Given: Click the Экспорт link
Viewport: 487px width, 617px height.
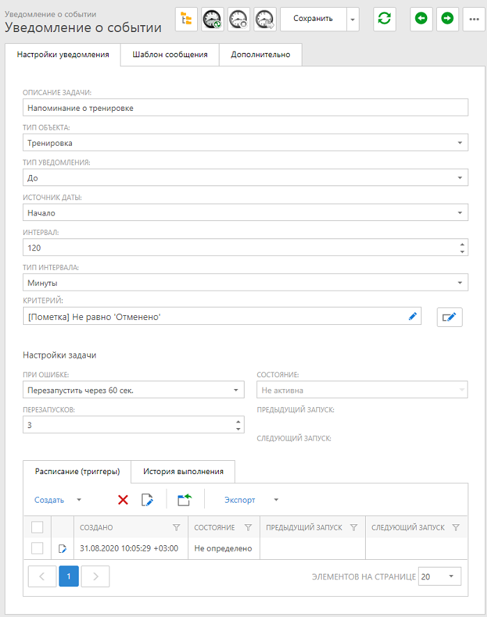Looking at the screenshot, I should pyautogui.click(x=240, y=500).
